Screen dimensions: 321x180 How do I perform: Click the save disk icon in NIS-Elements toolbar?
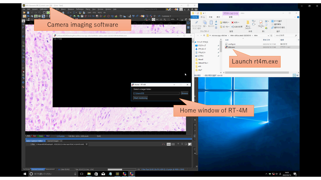(28, 12)
